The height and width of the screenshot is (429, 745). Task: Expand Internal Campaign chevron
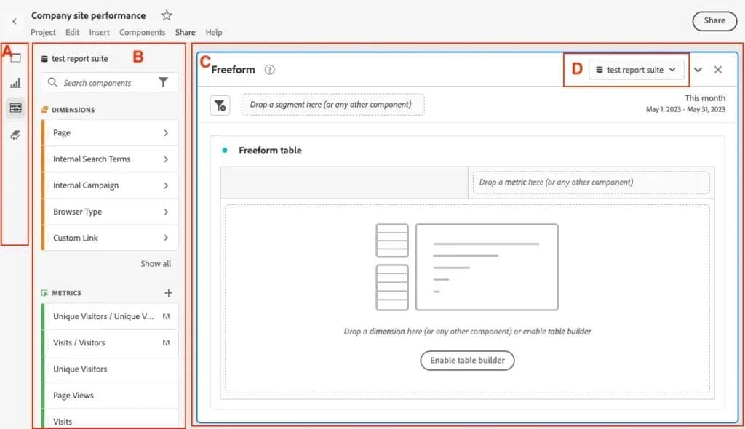tap(166, 185)
